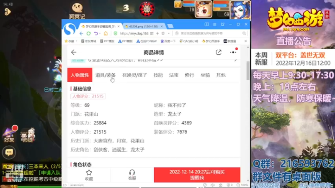Open the 在线PDF转W bookmark

coord(147,41)
